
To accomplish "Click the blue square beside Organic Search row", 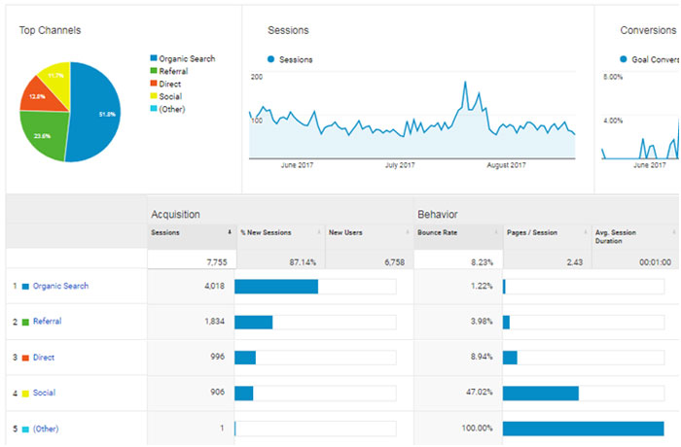I will pyautogui.click(x=25, y=287).
